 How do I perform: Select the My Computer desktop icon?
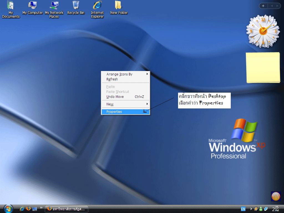(32, 7)
